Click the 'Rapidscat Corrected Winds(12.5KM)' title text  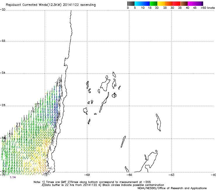34,5
